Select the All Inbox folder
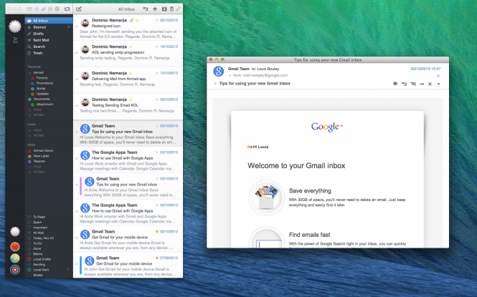The height and width of the screenshot is (297, 477). 49,21
